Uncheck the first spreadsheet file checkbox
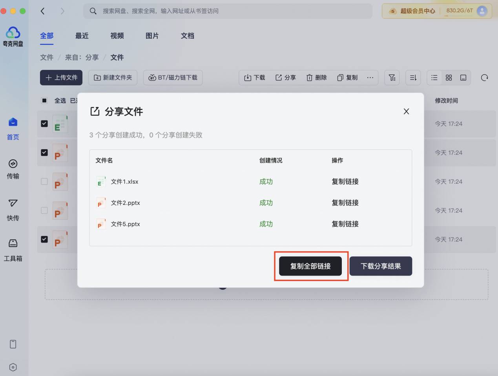This screenshot has height=376, width=498. [x=44, y=124]
